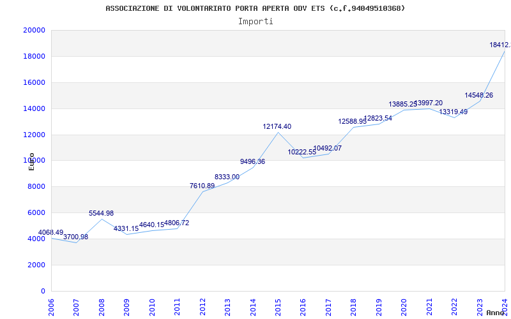This screenshot has height=319, width=511.
Task: Click the 2011 x-axis year label
Action: (x=178, y=307)
